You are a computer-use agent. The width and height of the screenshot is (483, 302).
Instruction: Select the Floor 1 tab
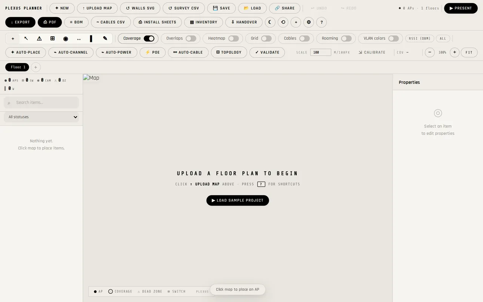pos(17,67)
